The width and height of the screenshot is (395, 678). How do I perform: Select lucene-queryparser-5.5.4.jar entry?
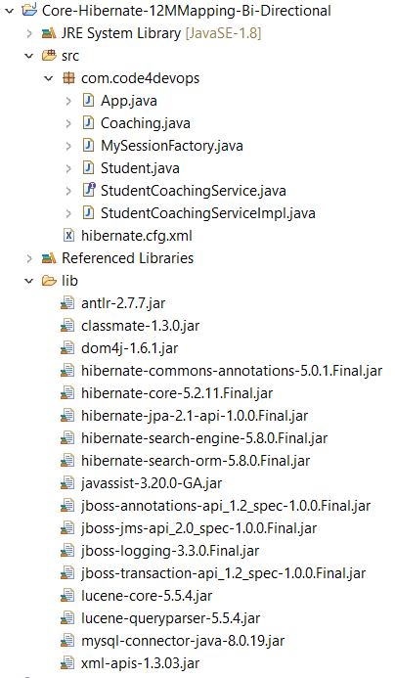pos(171,618)
